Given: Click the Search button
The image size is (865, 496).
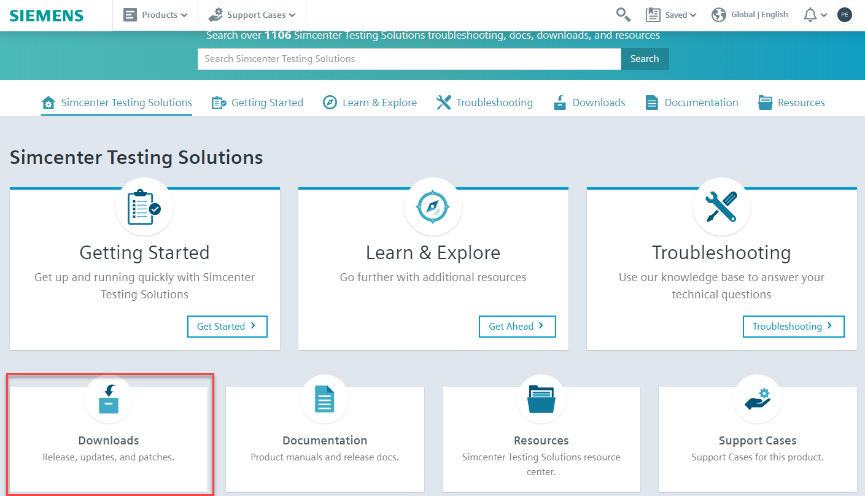Looking at the screenshot, I should (645, 59).
